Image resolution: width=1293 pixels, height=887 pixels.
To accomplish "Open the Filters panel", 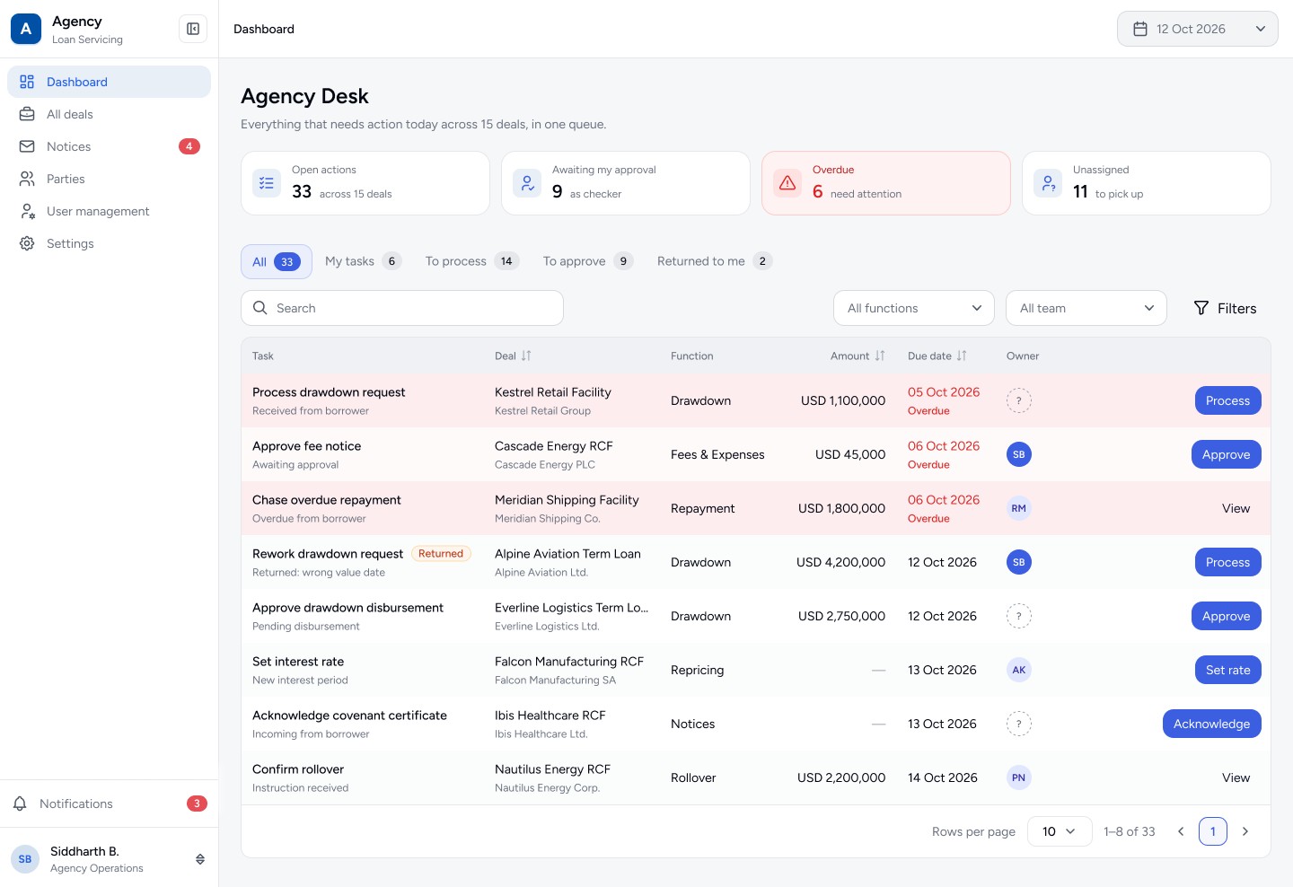I will coord(1225,308).
